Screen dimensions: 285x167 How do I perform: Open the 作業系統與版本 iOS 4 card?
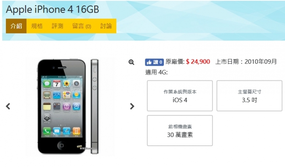[x=180, y=96]
